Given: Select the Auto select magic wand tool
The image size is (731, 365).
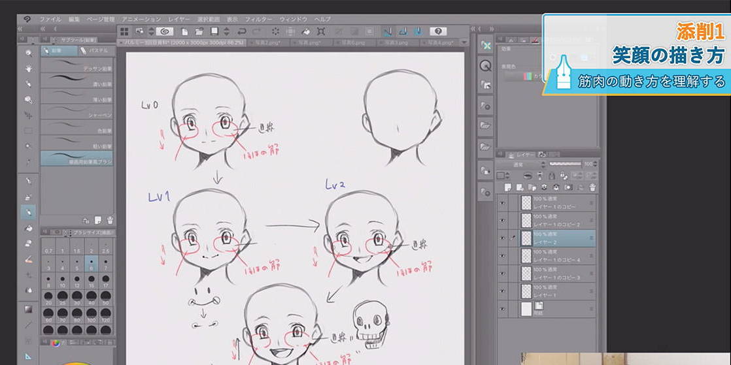Looking at the screenshot, I should coord(28,146).
